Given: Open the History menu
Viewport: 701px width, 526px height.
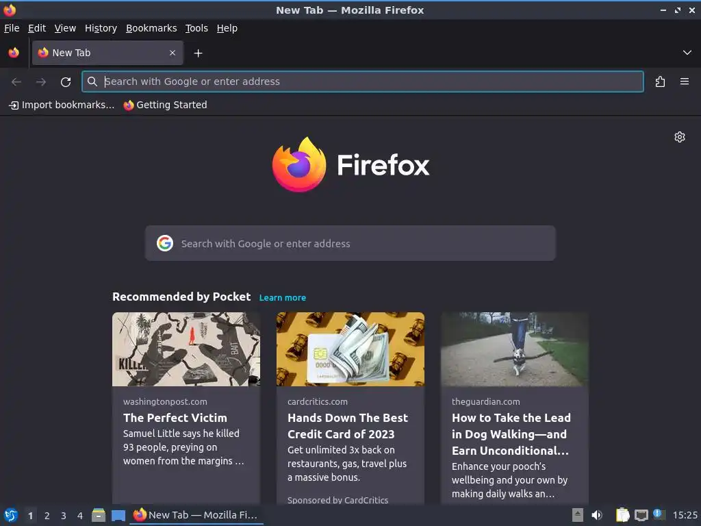Looking at the screenshot, I should (x=101, y=28).
